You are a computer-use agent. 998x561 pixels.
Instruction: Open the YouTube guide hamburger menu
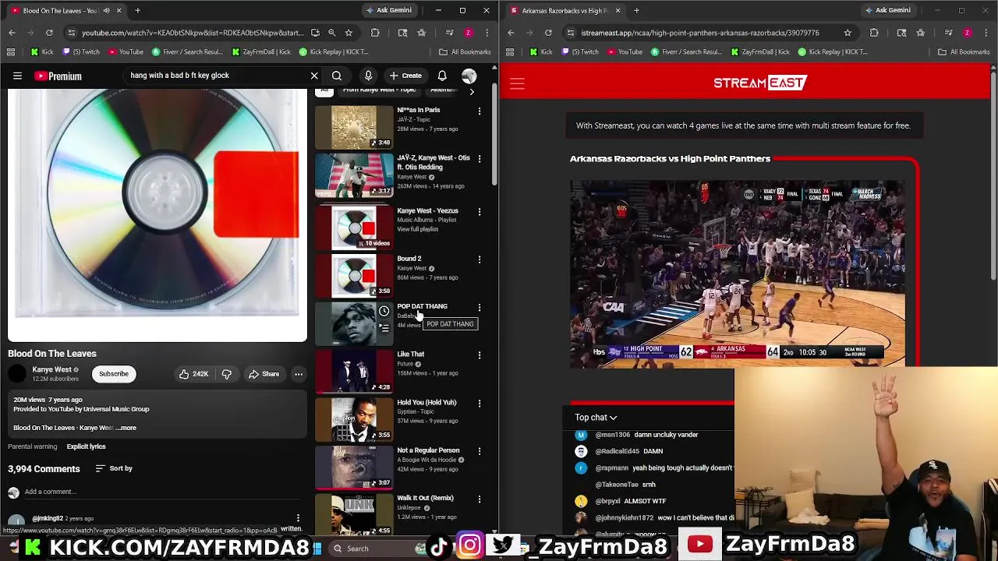coord(17,76)
